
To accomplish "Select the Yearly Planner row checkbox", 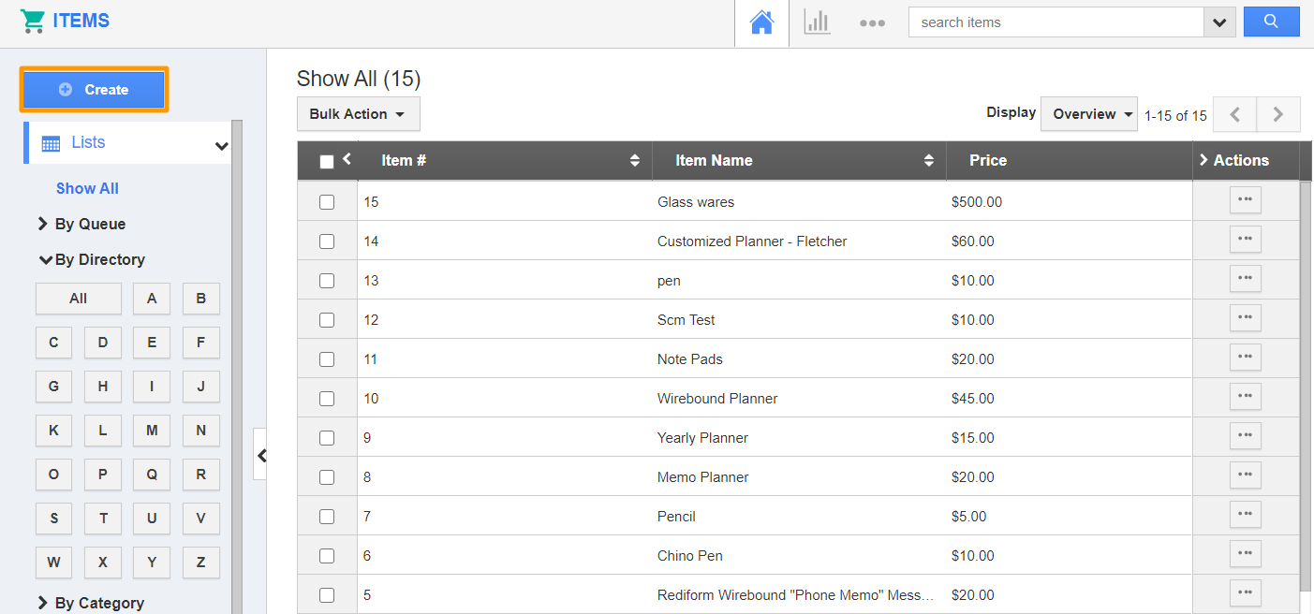I will (x=327, y=438).
